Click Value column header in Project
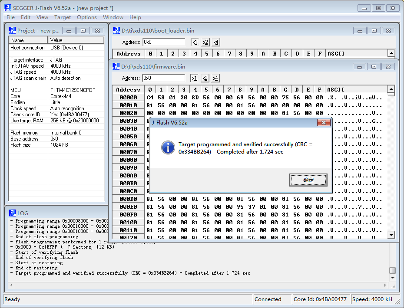This screenshot has height=308, width=404. pyautogui.click(x=76, y=40)
